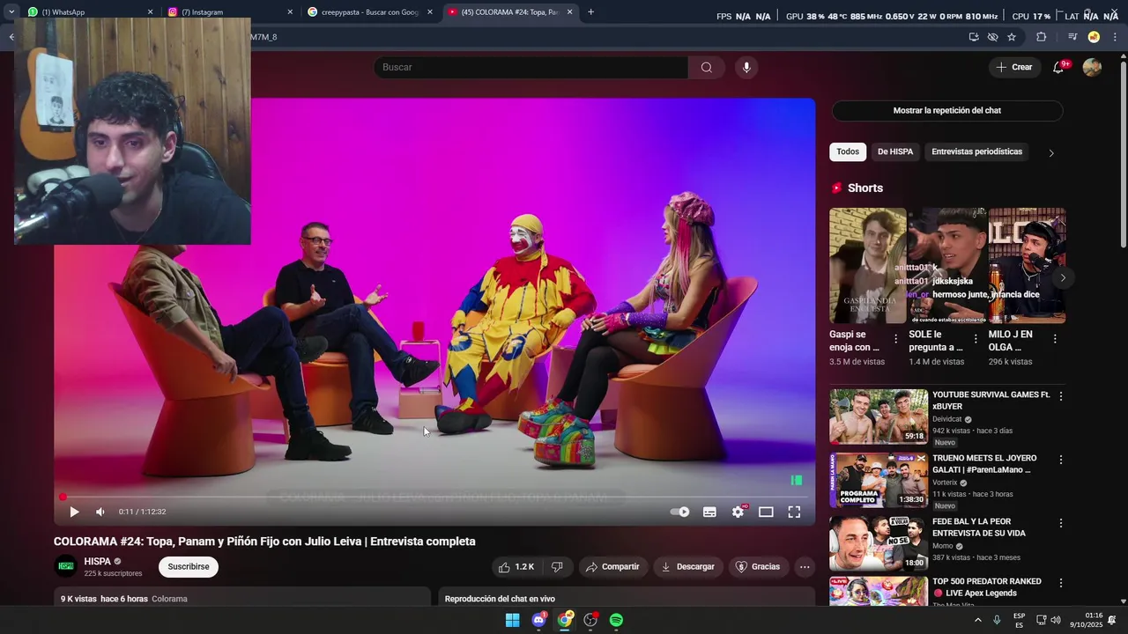The image size is (1128, 634).
Task: Select the De HISPA filter chip
Action: pos(895,151)
